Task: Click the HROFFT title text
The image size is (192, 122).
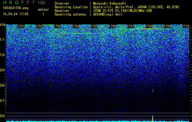Action: [19, 2]
